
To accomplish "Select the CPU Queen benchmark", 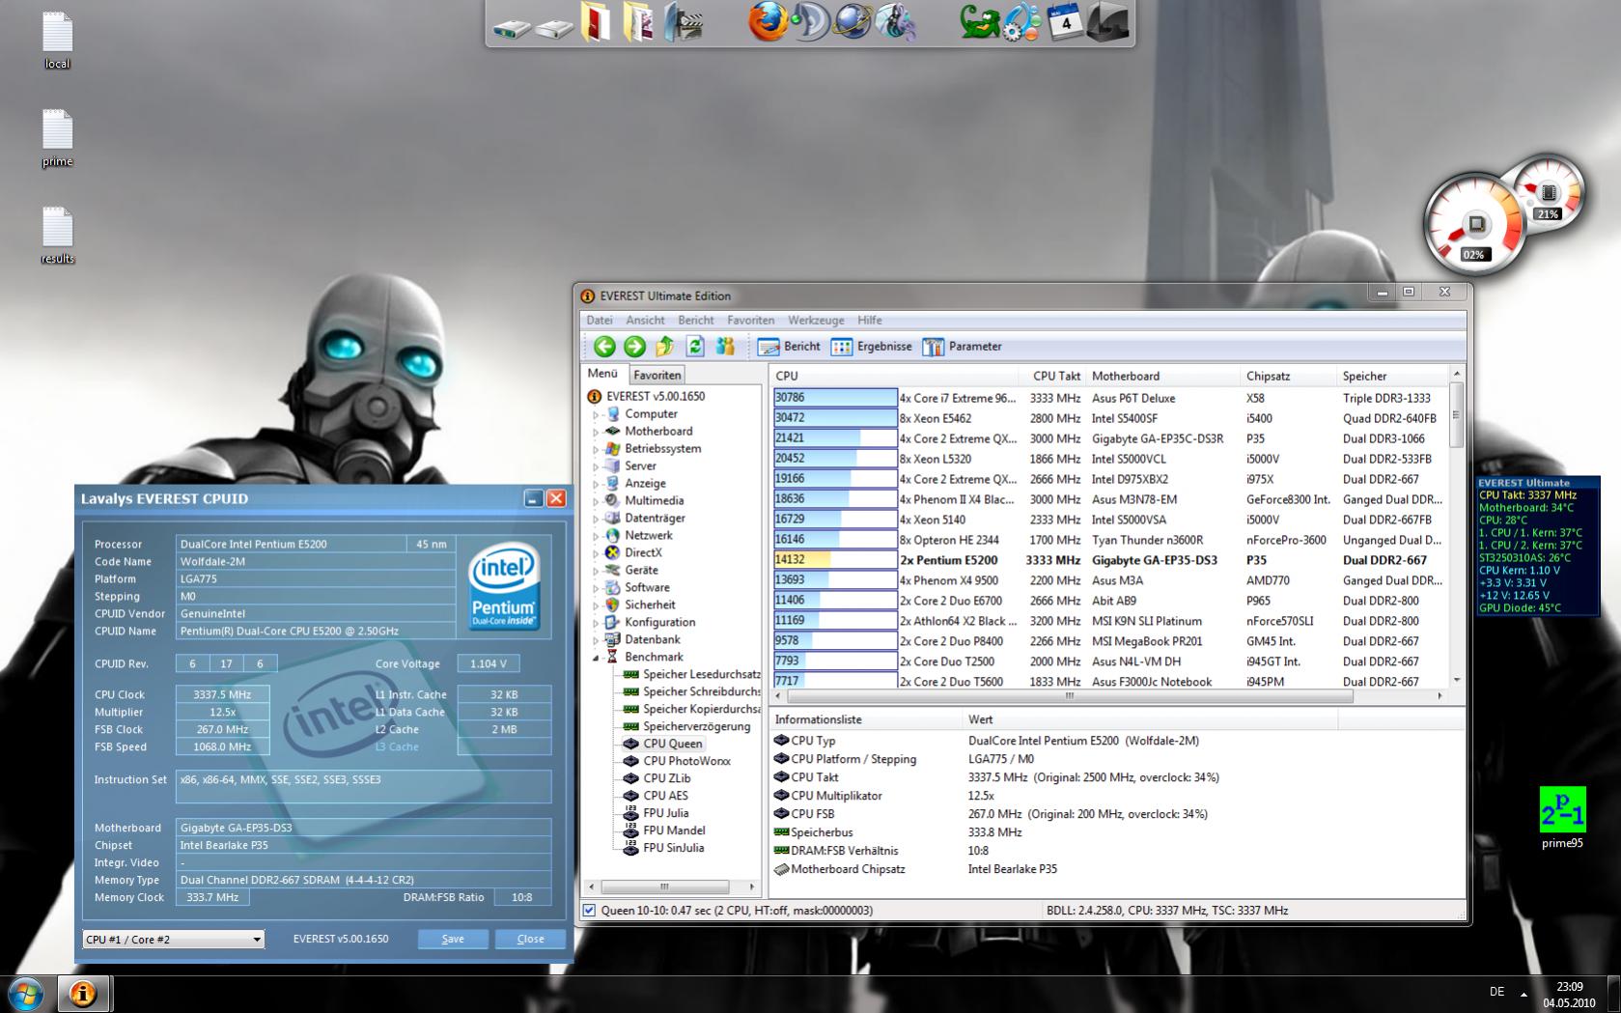I will tap(662, 744).
